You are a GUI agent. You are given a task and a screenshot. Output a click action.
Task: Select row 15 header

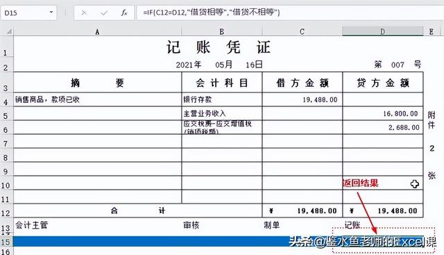6,242
